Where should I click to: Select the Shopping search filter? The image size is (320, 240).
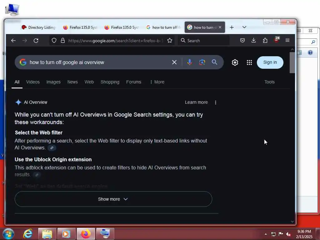(110, 82)
